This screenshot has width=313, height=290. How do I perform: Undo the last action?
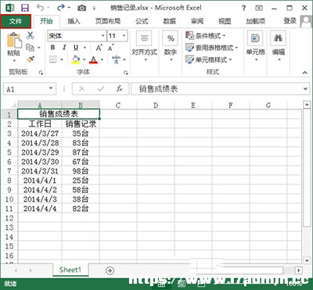(40, 8)
